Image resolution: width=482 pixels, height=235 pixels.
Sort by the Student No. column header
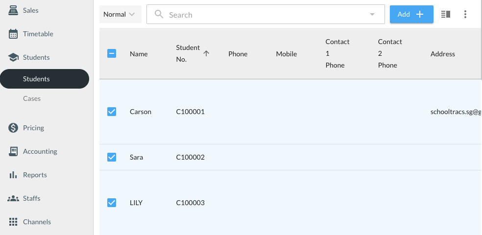pyautogui.click(x=188, y=54)
